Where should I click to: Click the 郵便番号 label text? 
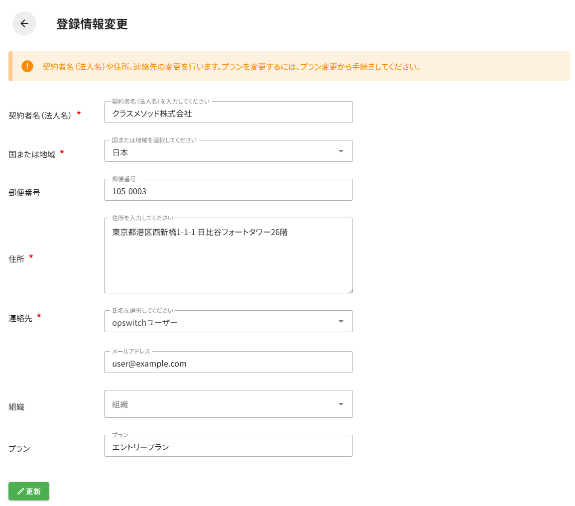pos(24,193)
